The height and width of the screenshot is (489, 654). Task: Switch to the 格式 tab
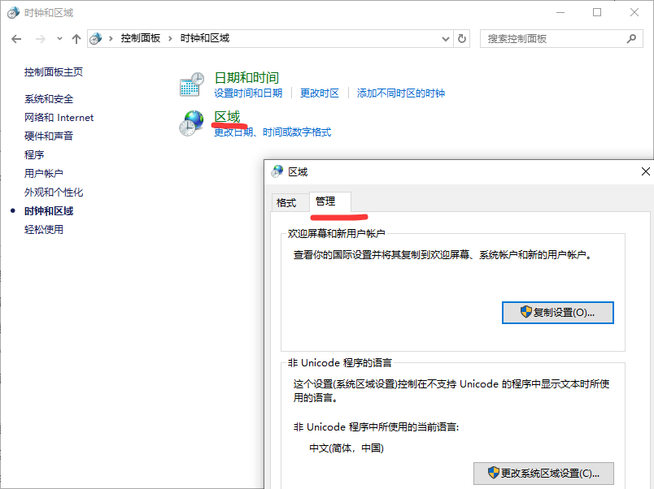pos(289,202)
